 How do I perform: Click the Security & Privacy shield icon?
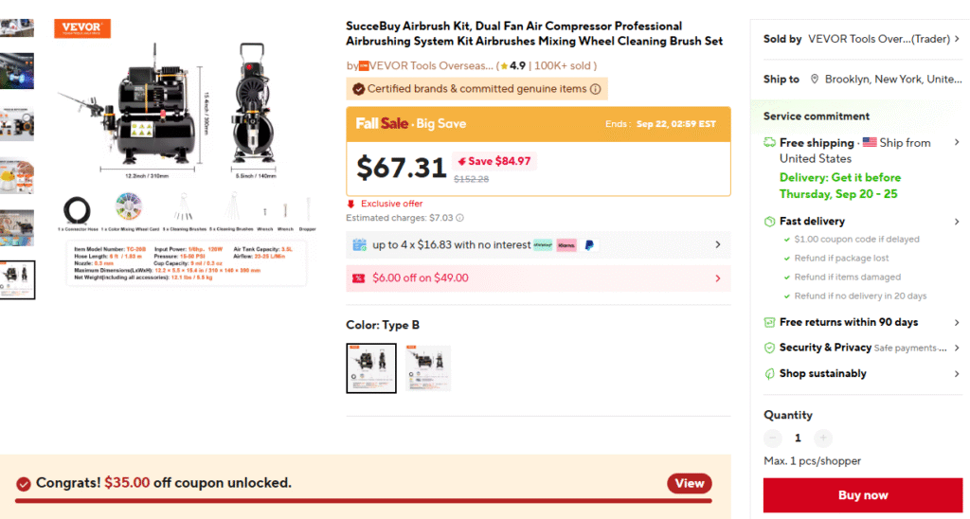(770, 348)
